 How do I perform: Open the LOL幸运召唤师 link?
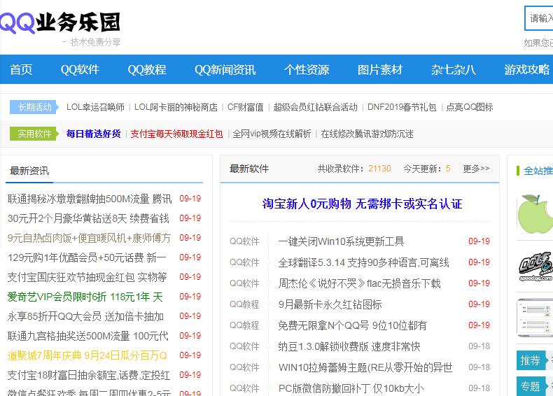pyautogui.click(x=95, y=107)
